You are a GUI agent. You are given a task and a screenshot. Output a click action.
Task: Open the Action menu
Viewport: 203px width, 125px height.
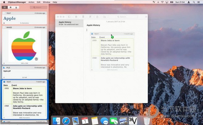[x=31, y=2]
